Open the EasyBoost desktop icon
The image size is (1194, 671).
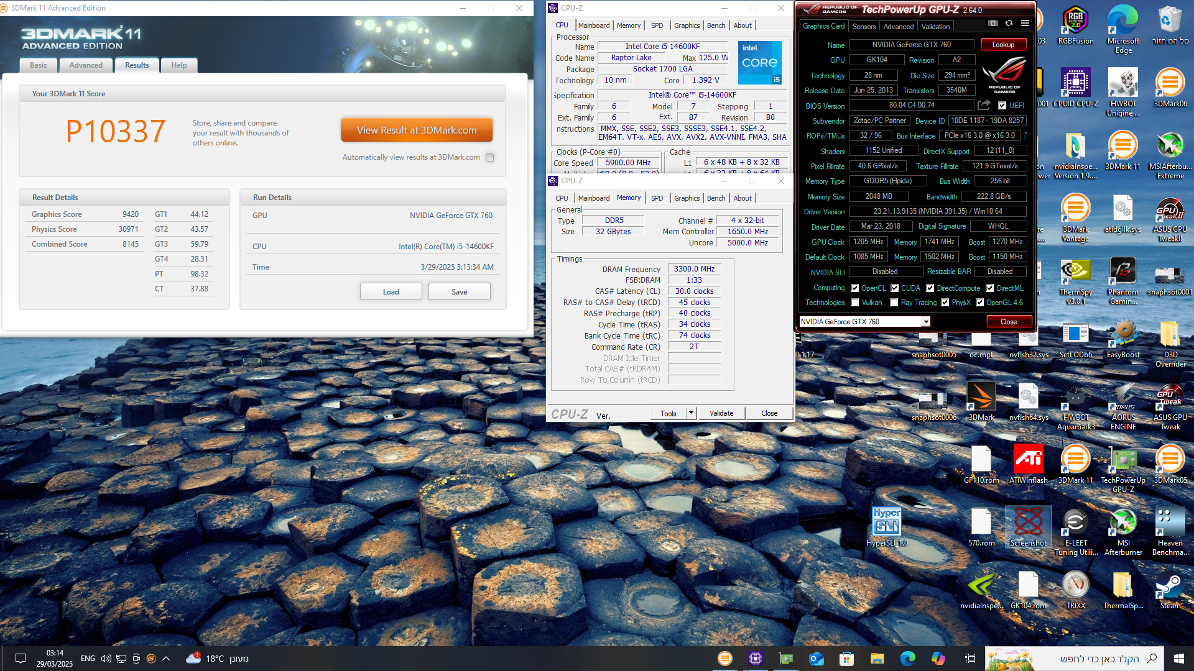tap(1123, 339)
